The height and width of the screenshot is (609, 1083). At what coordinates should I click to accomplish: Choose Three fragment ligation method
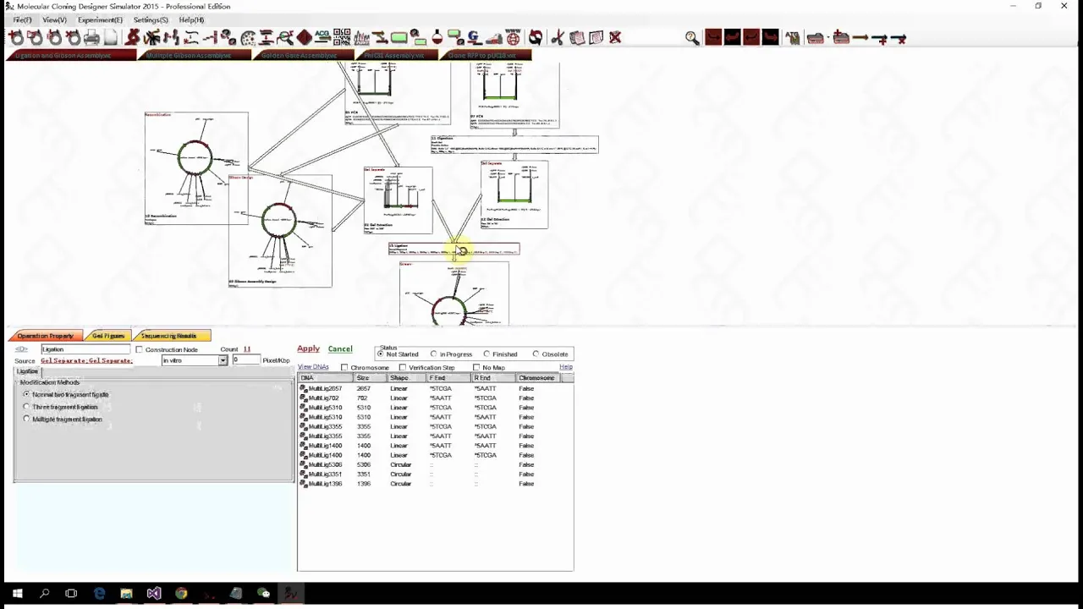point(26,407)
